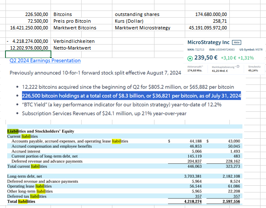Screen dimensions: 266x208
Task: Click the Liabilities and Stockholders' Equity heading
Action: 41,132
